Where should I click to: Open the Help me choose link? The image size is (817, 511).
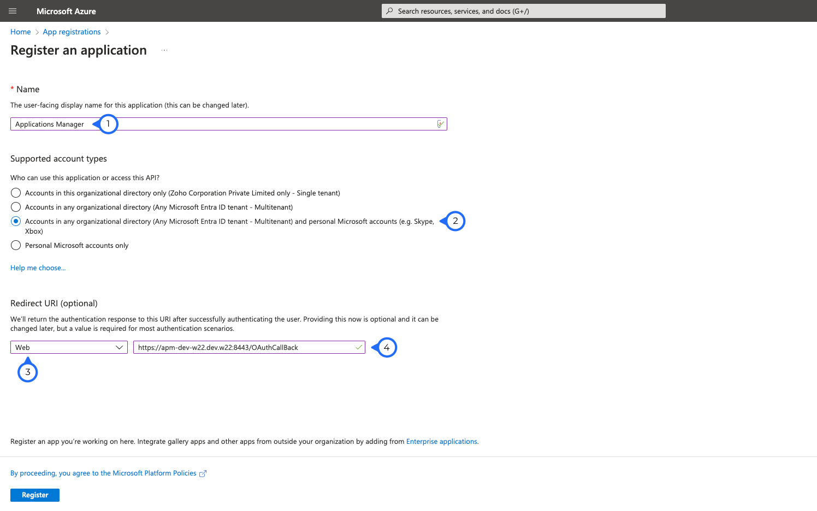point(38,268)
